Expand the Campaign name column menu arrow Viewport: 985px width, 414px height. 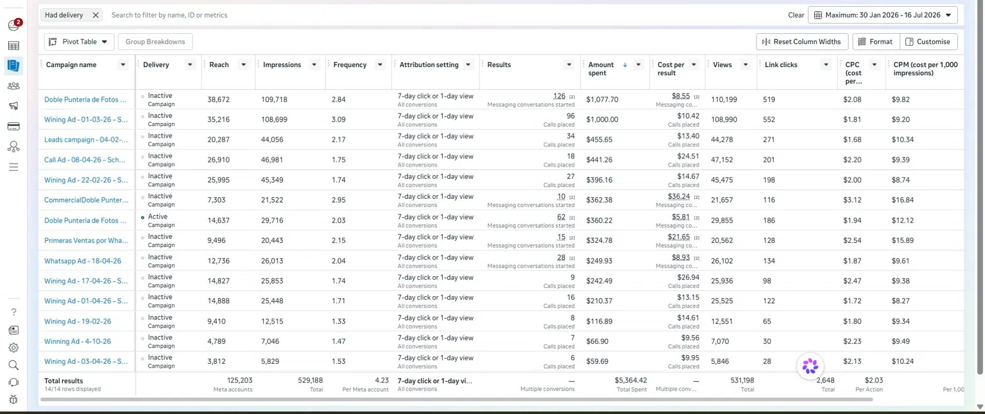pyautogui.click(x=123, y=65)
